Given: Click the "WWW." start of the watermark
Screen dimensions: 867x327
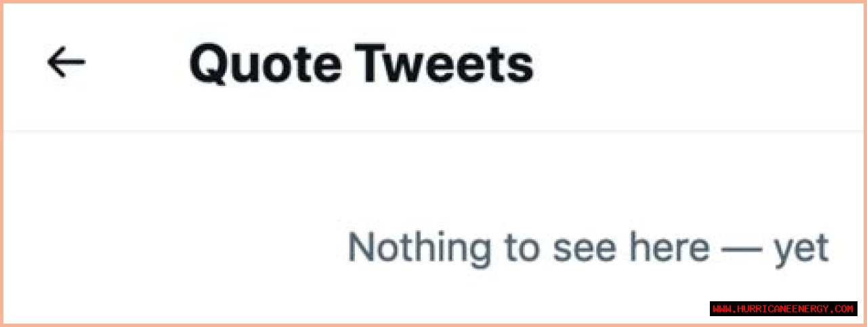Looking at the screenshot, I should (x=723, y=309).
